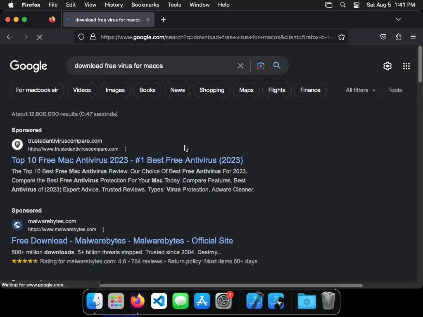Viewport: 423px width, 317px height.
Task: Open 'Free Download - Malwarebytes' official site link
Action: tap(122, 241)
